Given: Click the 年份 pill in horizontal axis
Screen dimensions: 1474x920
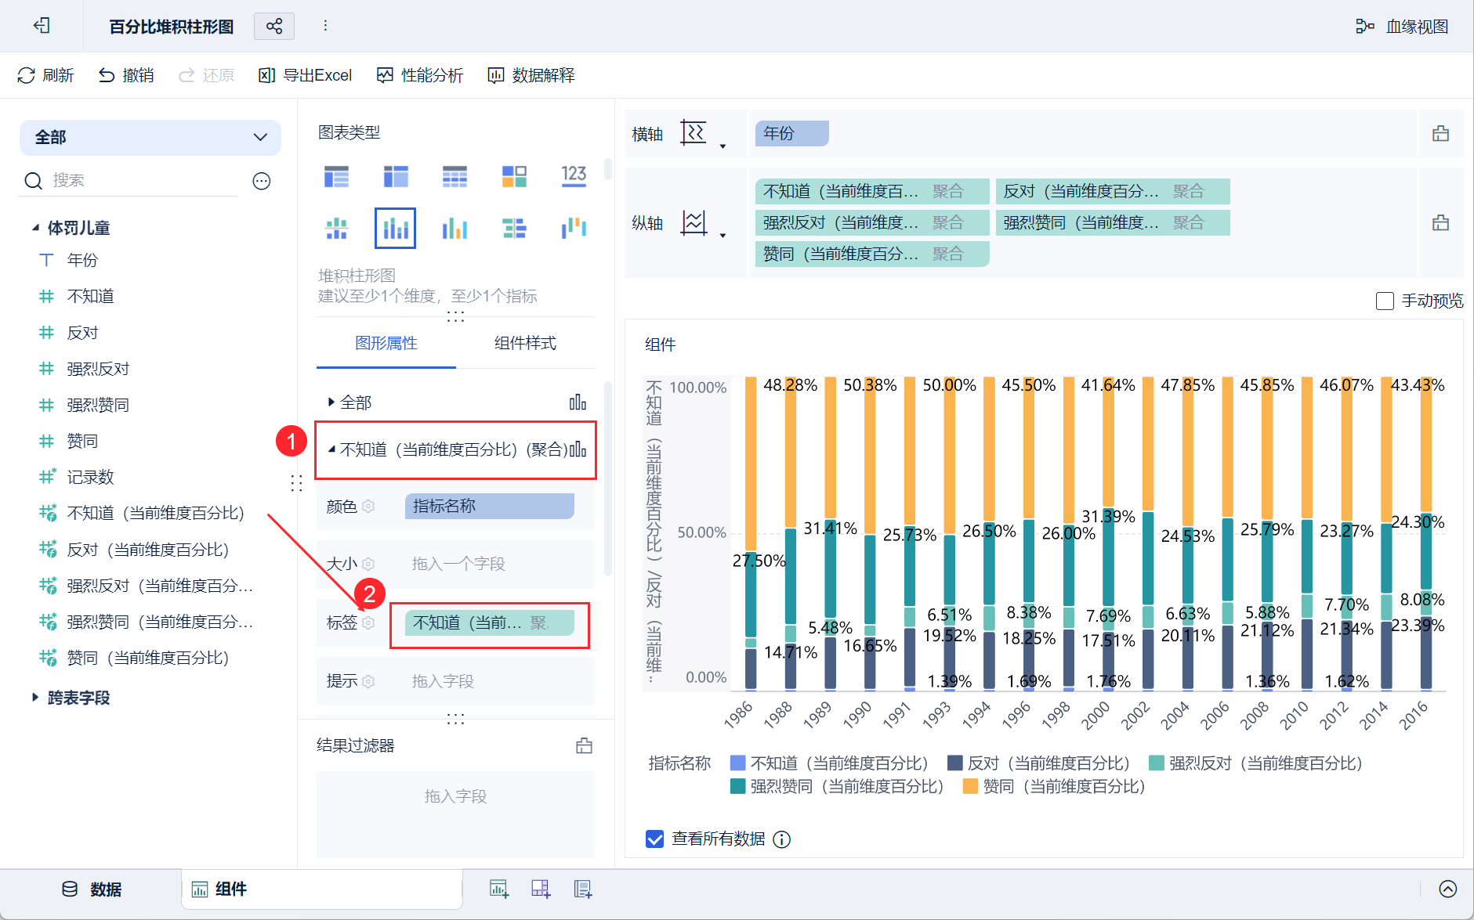Looking at the screenshot, I should pos(792,133).
